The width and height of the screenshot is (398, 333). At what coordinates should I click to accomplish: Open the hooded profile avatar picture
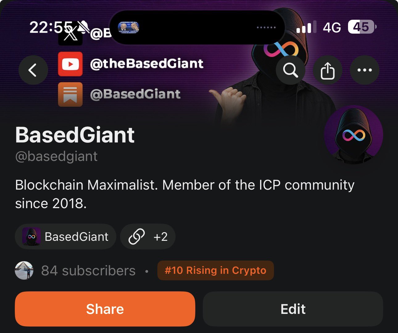pos(354,135)
